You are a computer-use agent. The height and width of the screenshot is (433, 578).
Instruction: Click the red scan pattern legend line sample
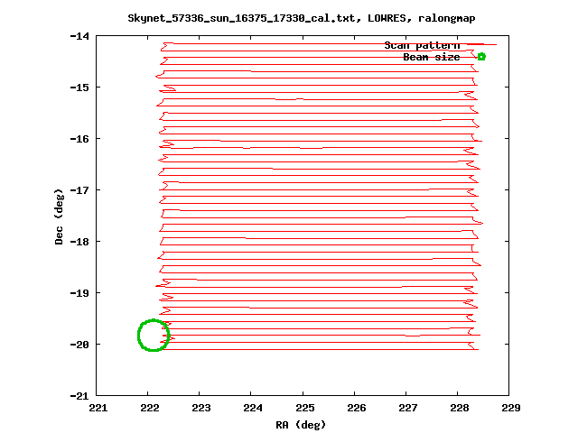[x=481, y=44]
